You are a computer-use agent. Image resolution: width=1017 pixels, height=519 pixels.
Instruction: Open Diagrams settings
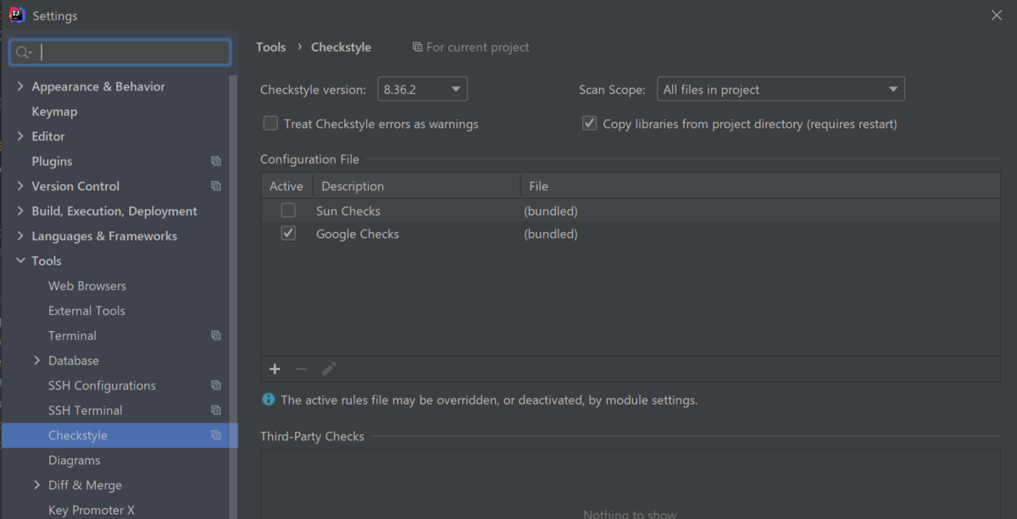pyautogui.click(x=74, y=461)
